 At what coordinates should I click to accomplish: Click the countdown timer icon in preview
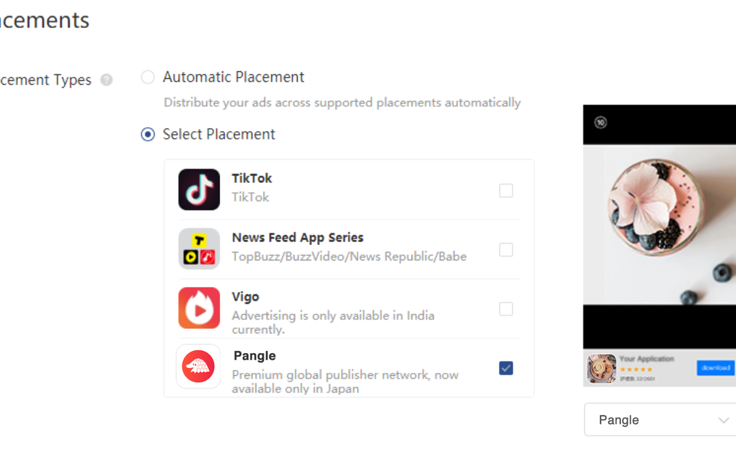pyautogui.click(x=600, y=122)
